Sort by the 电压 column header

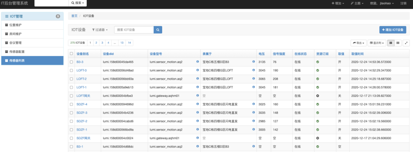coord(261,54)
